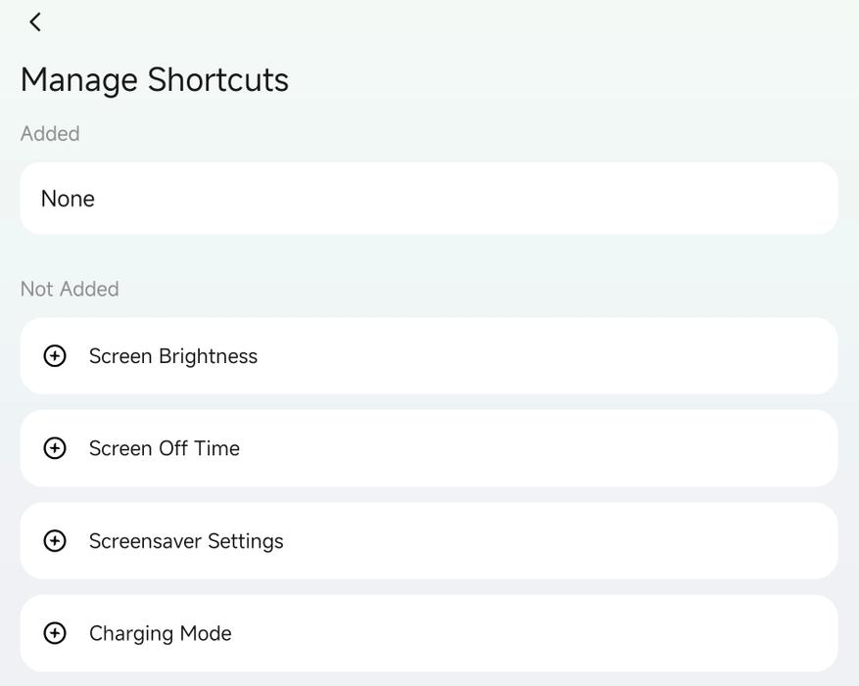Choose the Screensaver Settings label text
859x686 pixels.
[x=186, y=541]
